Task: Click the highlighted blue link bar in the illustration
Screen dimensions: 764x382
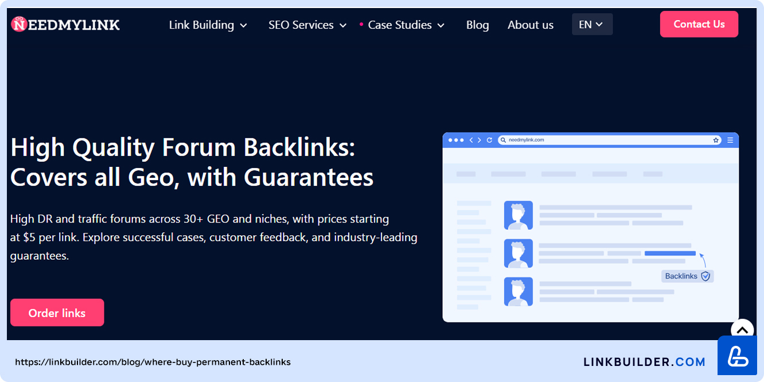Action: click(670, 253)
